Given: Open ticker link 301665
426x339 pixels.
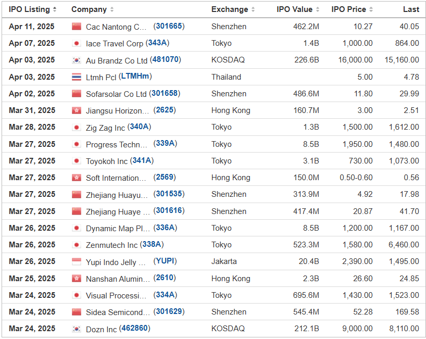Looking at the screenshot, I should pos(169,26).
